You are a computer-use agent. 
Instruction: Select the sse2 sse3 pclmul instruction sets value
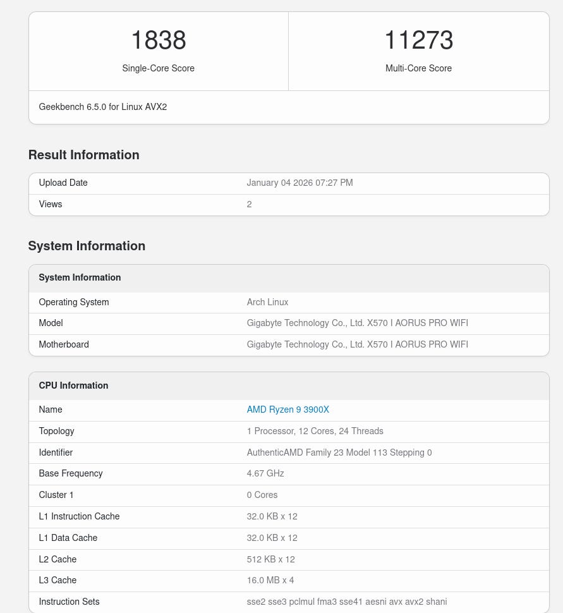(x=347, y=602)
